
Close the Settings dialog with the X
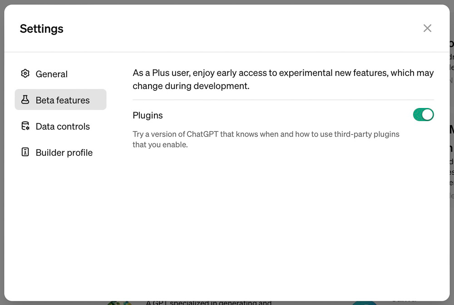coord(427,28)
